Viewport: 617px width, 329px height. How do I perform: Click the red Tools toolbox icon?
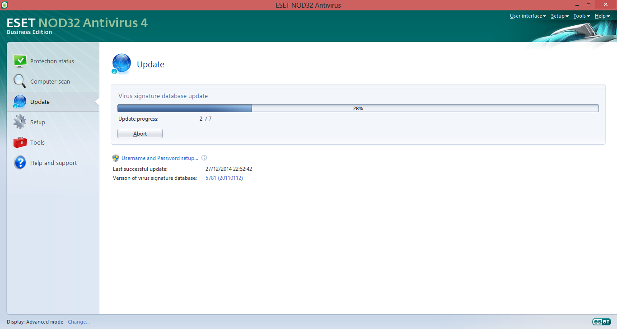(x=20, y=142)
